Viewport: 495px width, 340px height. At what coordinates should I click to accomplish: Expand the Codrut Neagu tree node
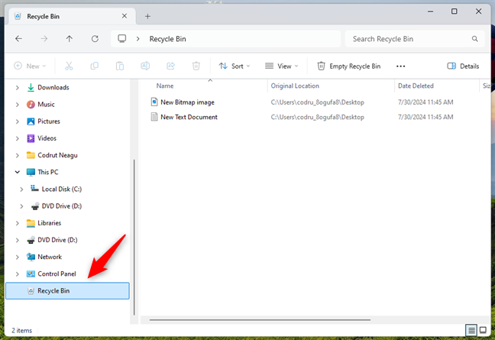(18, 155)
